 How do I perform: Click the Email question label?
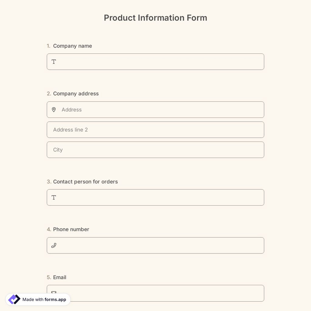pos(59,277)
